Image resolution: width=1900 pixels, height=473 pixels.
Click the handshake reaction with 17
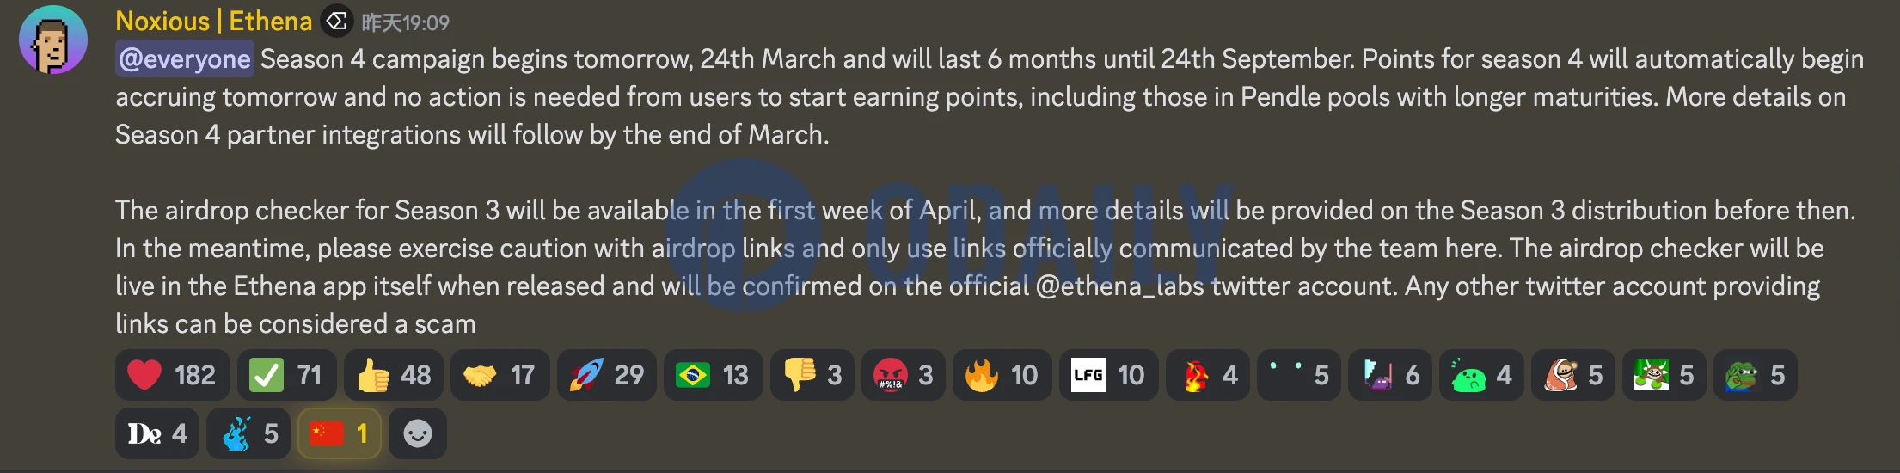[x=499, y=375]
